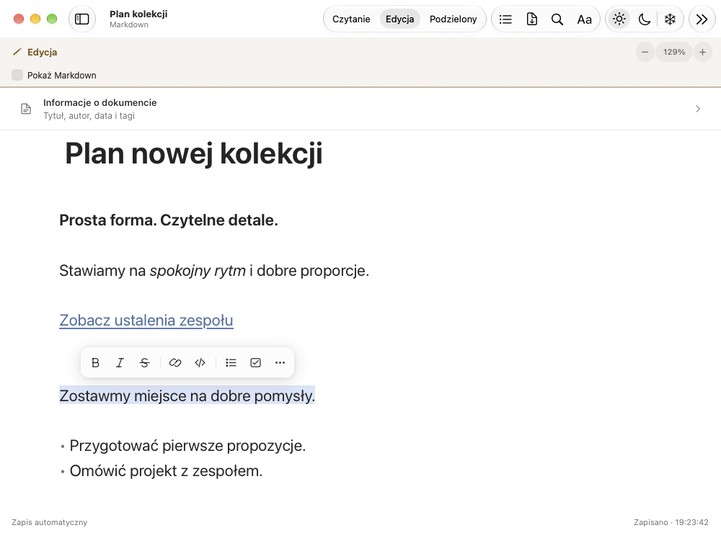
Task: Click bullet Omówić projekt z zespołem
Action: (x=166, y=471)
